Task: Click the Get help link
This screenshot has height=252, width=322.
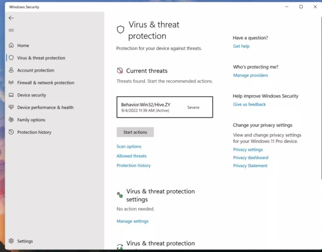Action: (x=241, y=46)
